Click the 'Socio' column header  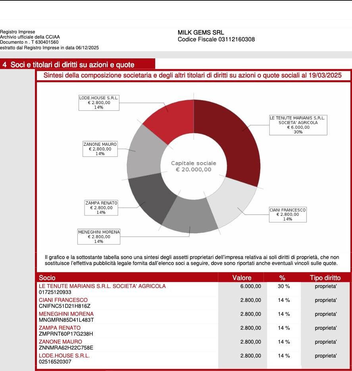coord(47,278)
